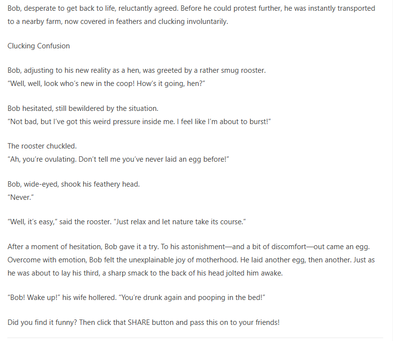Click the line starting "Bob, desperate to get back"
393x341 pixels.
click(x=191, y=9)
